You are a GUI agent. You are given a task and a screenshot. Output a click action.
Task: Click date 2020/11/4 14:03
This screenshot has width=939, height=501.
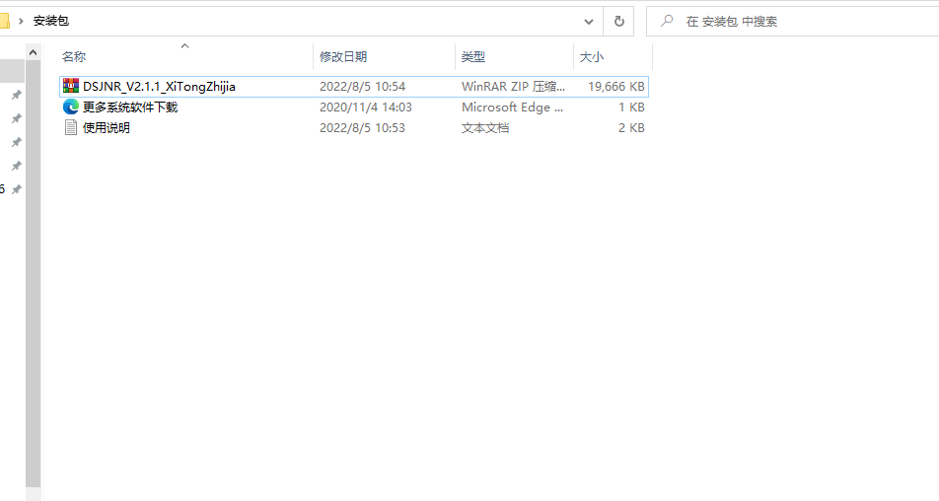[365, 107]
